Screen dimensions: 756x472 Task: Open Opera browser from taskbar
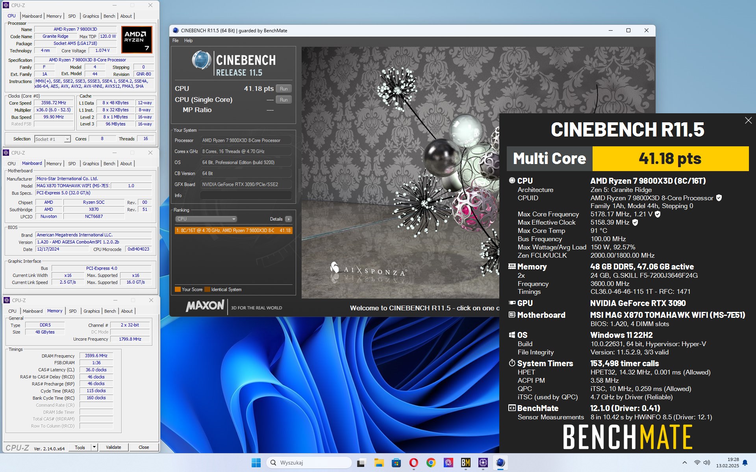tap(413, 463)
